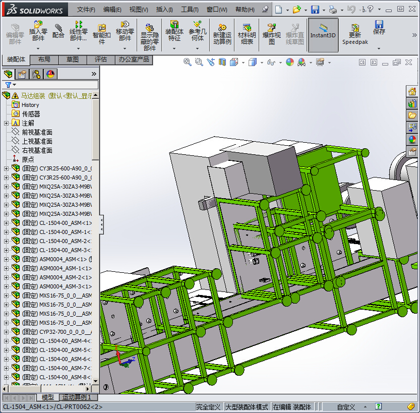Open the dropdown under Linear Component Pattern (线性零部件)

78,48
